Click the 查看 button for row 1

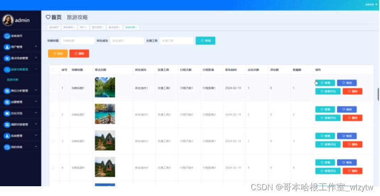tap(325, 83)
